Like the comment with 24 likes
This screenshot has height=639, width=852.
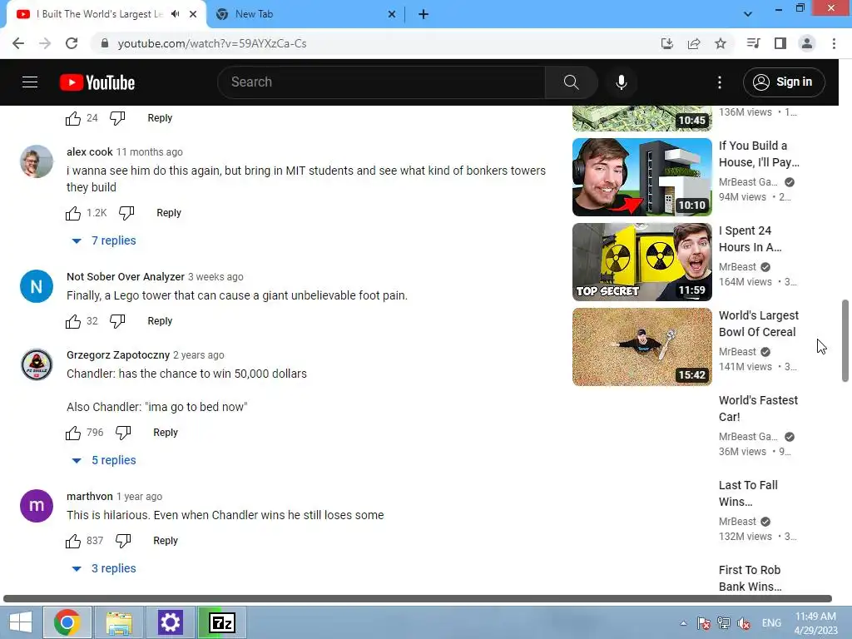pos(73,118)
